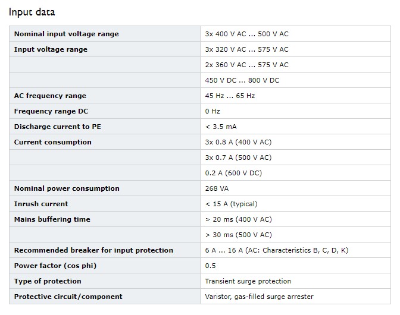Click the 0.2 A (600 V DC) value

pos(233,173)
